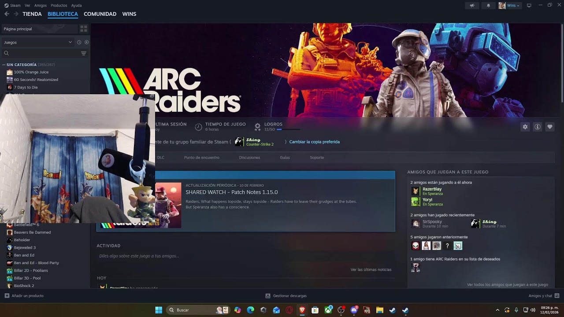Image resolution: width=564 pixels, height=317 pixels.
Task: Open the LOGROS achievements progress
Action: [278, 127]
